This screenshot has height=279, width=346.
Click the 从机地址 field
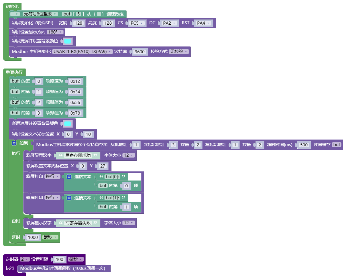[x=136, y=145]
